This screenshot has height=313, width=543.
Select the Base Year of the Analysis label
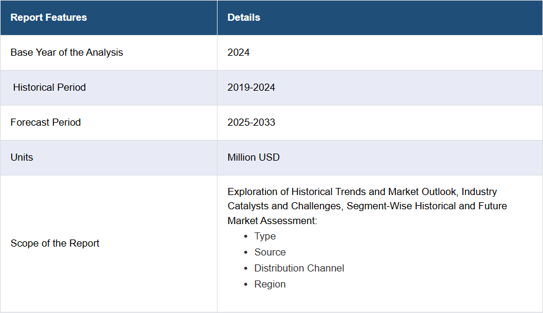[66, 52]
